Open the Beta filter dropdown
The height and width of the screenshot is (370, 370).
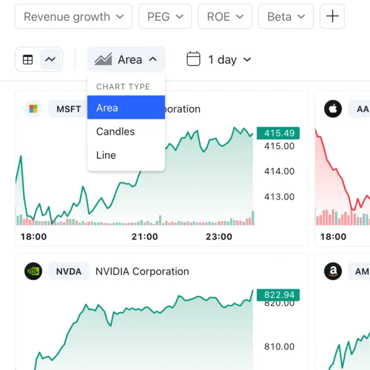pos(286,16)
